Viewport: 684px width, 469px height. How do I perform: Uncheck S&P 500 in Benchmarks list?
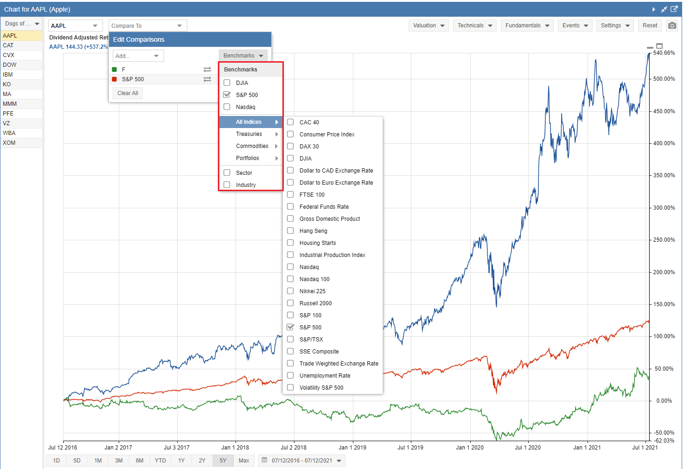(227, 95)
